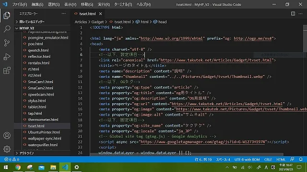The width and height of the screenshot is (307, 172).
Task: Open the Search view icon
Action: tap(7, 29)
